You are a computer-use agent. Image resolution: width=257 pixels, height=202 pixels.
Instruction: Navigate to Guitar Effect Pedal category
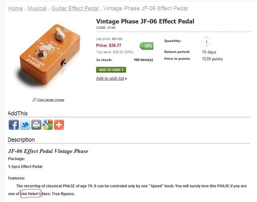pos(75,9)
